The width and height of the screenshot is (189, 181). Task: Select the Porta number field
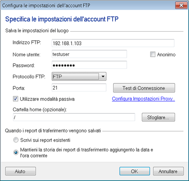pyautogui.click(x=79, y=88)
